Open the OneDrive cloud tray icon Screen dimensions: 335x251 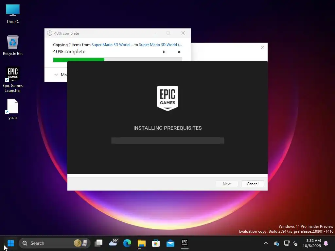276,243
